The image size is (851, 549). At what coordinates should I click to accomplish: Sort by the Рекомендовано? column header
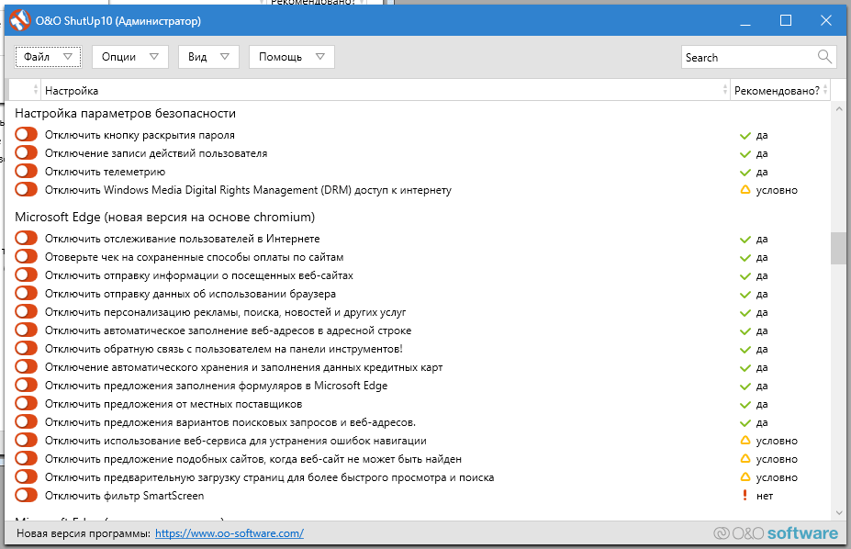click(780, 91)
